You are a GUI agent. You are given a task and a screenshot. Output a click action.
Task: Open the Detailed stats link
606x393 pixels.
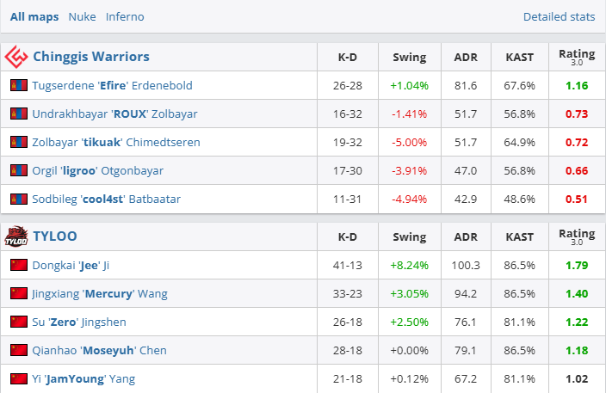559,17
